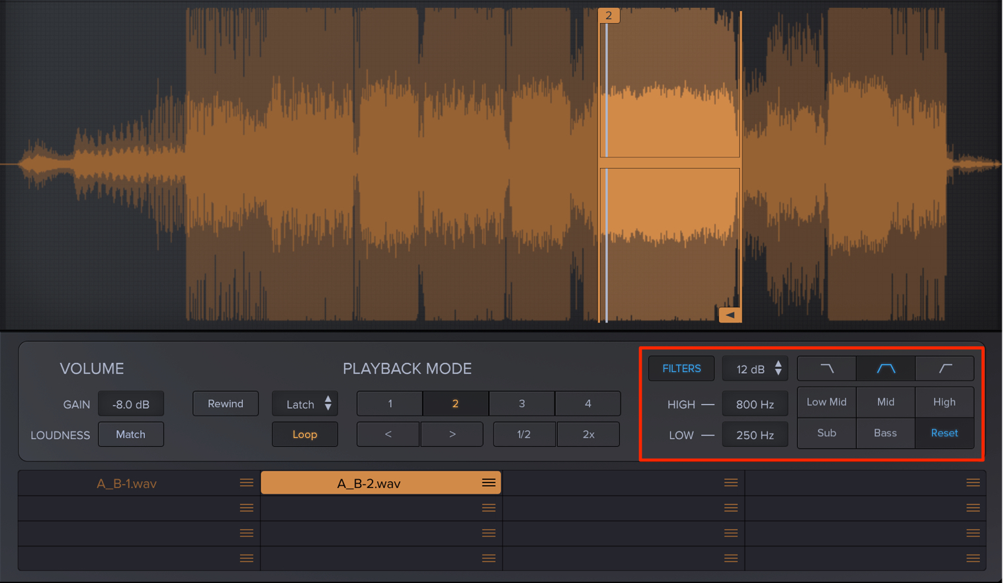Toggle Loop playback mode
This screenshot has width=1003, height=583.
305,434
